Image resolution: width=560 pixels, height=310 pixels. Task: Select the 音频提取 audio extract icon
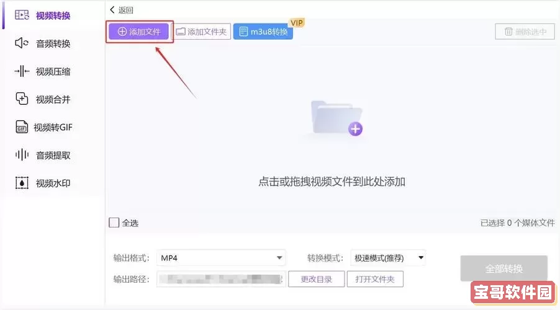click(x=22, y=155)
